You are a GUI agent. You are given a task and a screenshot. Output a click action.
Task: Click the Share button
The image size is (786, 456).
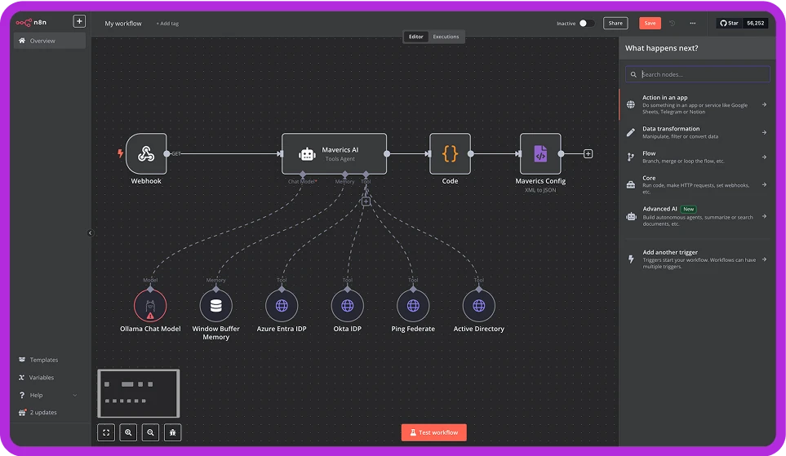(615, 23)
